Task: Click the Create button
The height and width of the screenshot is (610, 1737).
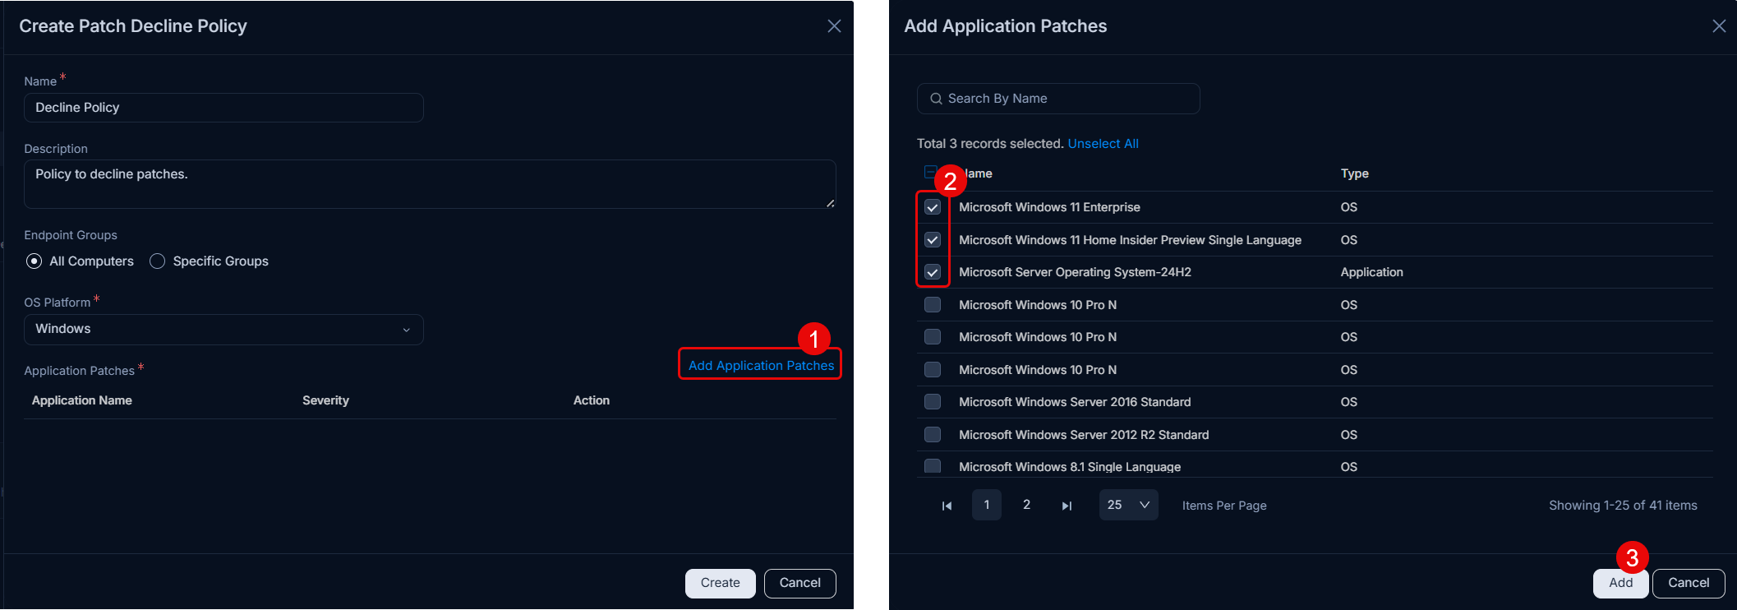Action: pyautogui.click(x=721, y=583)
